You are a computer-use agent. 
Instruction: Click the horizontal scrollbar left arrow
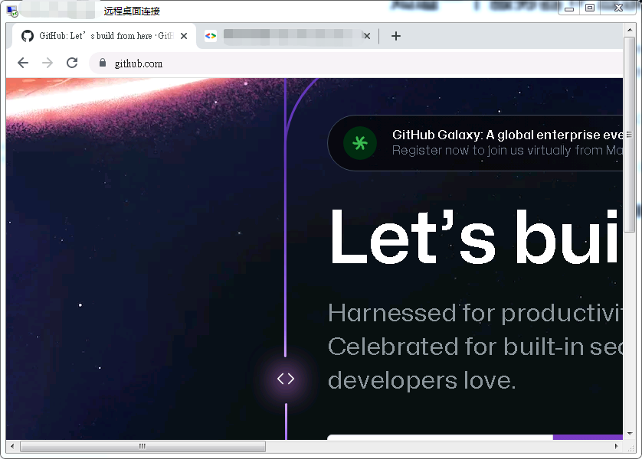11,446
